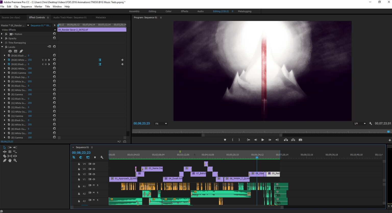
Task: Open the button editor plus icon
Action: (x=390, y=140)
